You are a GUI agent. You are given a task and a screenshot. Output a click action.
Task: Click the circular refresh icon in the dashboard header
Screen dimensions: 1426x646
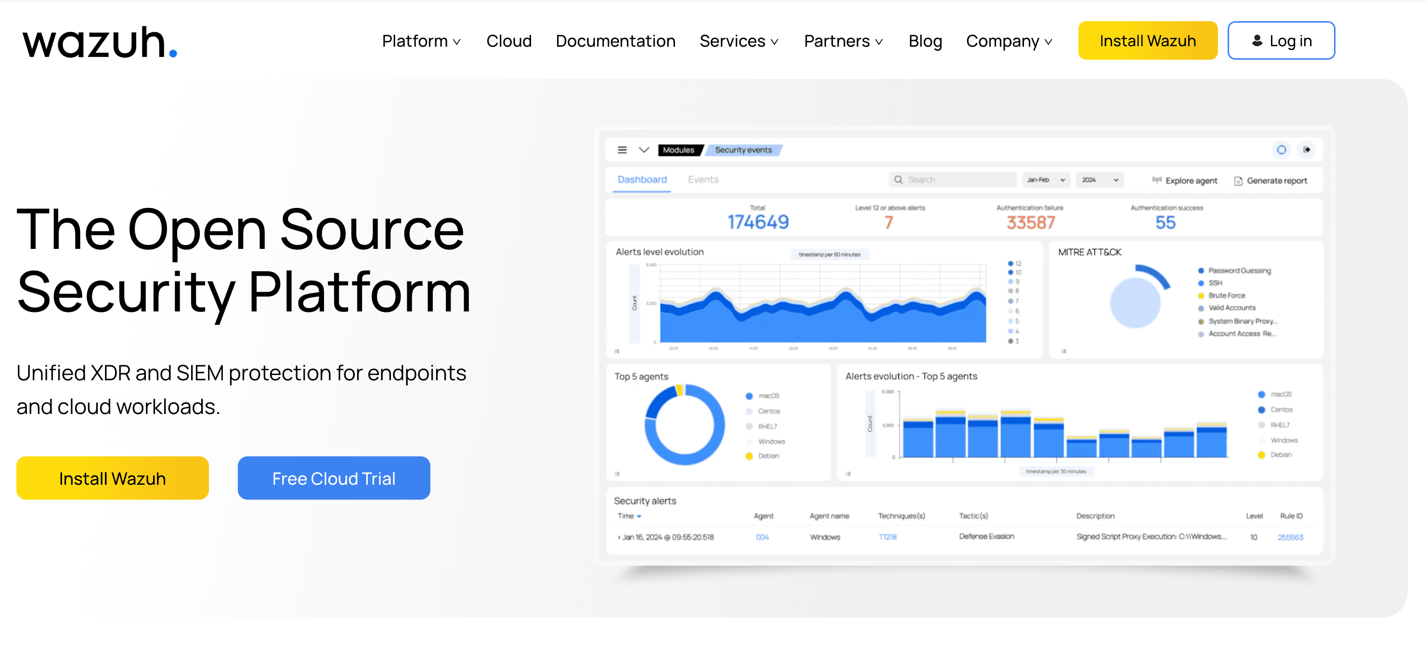[x=1281, y=150]
